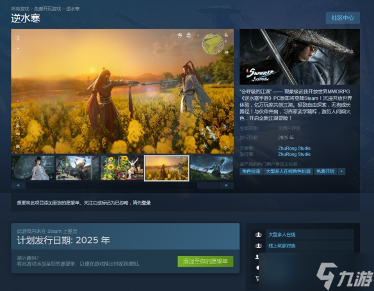Select the sunflower screenshot thumbnail

(x=122, y=168)
